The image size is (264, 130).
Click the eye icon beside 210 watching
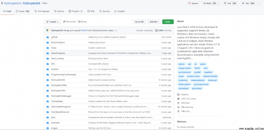point(178,107)
